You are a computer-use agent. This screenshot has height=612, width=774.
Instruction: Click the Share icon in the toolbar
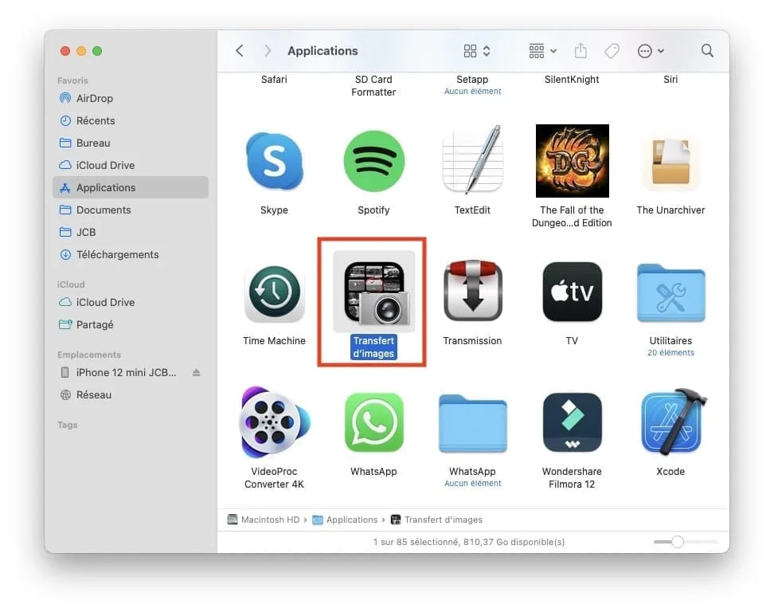point(580,50)
